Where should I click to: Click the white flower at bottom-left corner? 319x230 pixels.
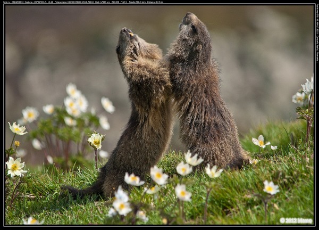pos(32,220)
